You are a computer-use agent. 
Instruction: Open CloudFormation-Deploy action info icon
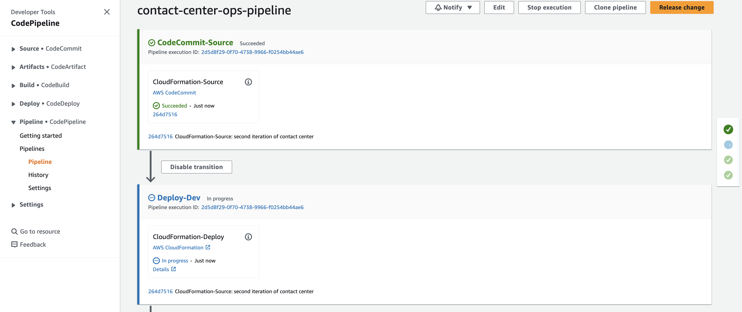pyautogui.click(x=248, y=237)
